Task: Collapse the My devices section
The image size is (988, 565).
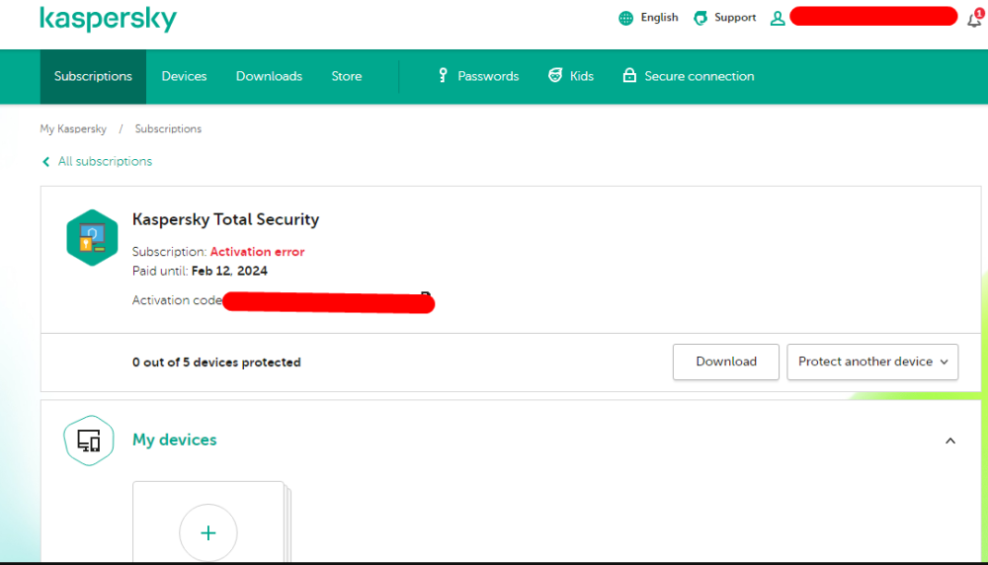Action: (950, 441)
